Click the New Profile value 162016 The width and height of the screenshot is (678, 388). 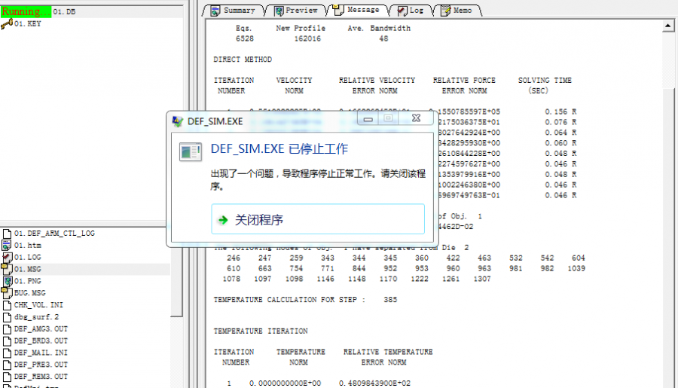point(307,39)
